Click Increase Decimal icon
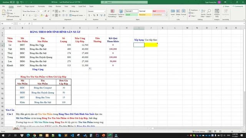The width and height of the screenshot is (246, 138). tap(101, 15)
